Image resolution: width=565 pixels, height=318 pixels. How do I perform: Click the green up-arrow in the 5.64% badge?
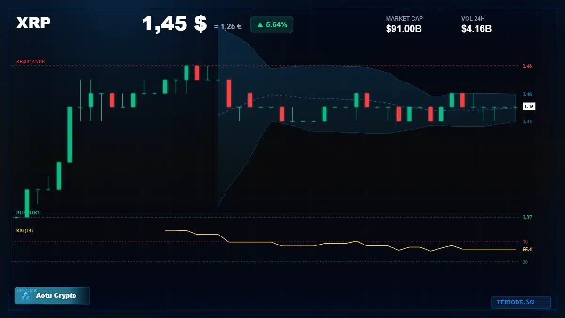[260, 25]
